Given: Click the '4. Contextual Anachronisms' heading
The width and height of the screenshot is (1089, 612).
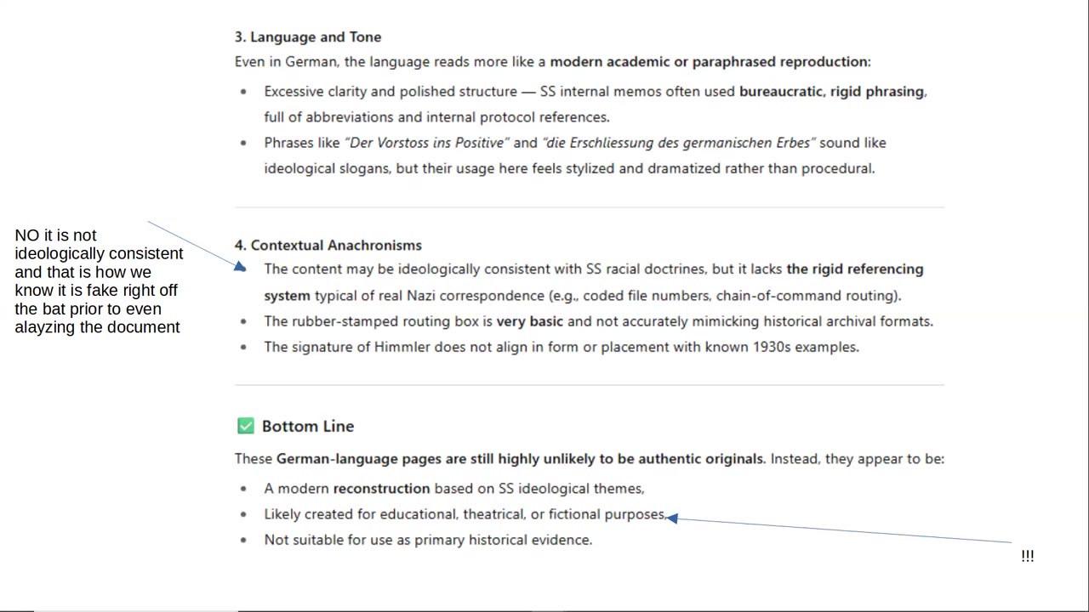Looking at the screenshot, I should pyautogui.click(x=328, y=245).
